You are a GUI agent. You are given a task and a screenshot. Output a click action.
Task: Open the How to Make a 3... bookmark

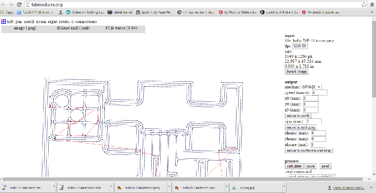point(238,12)
